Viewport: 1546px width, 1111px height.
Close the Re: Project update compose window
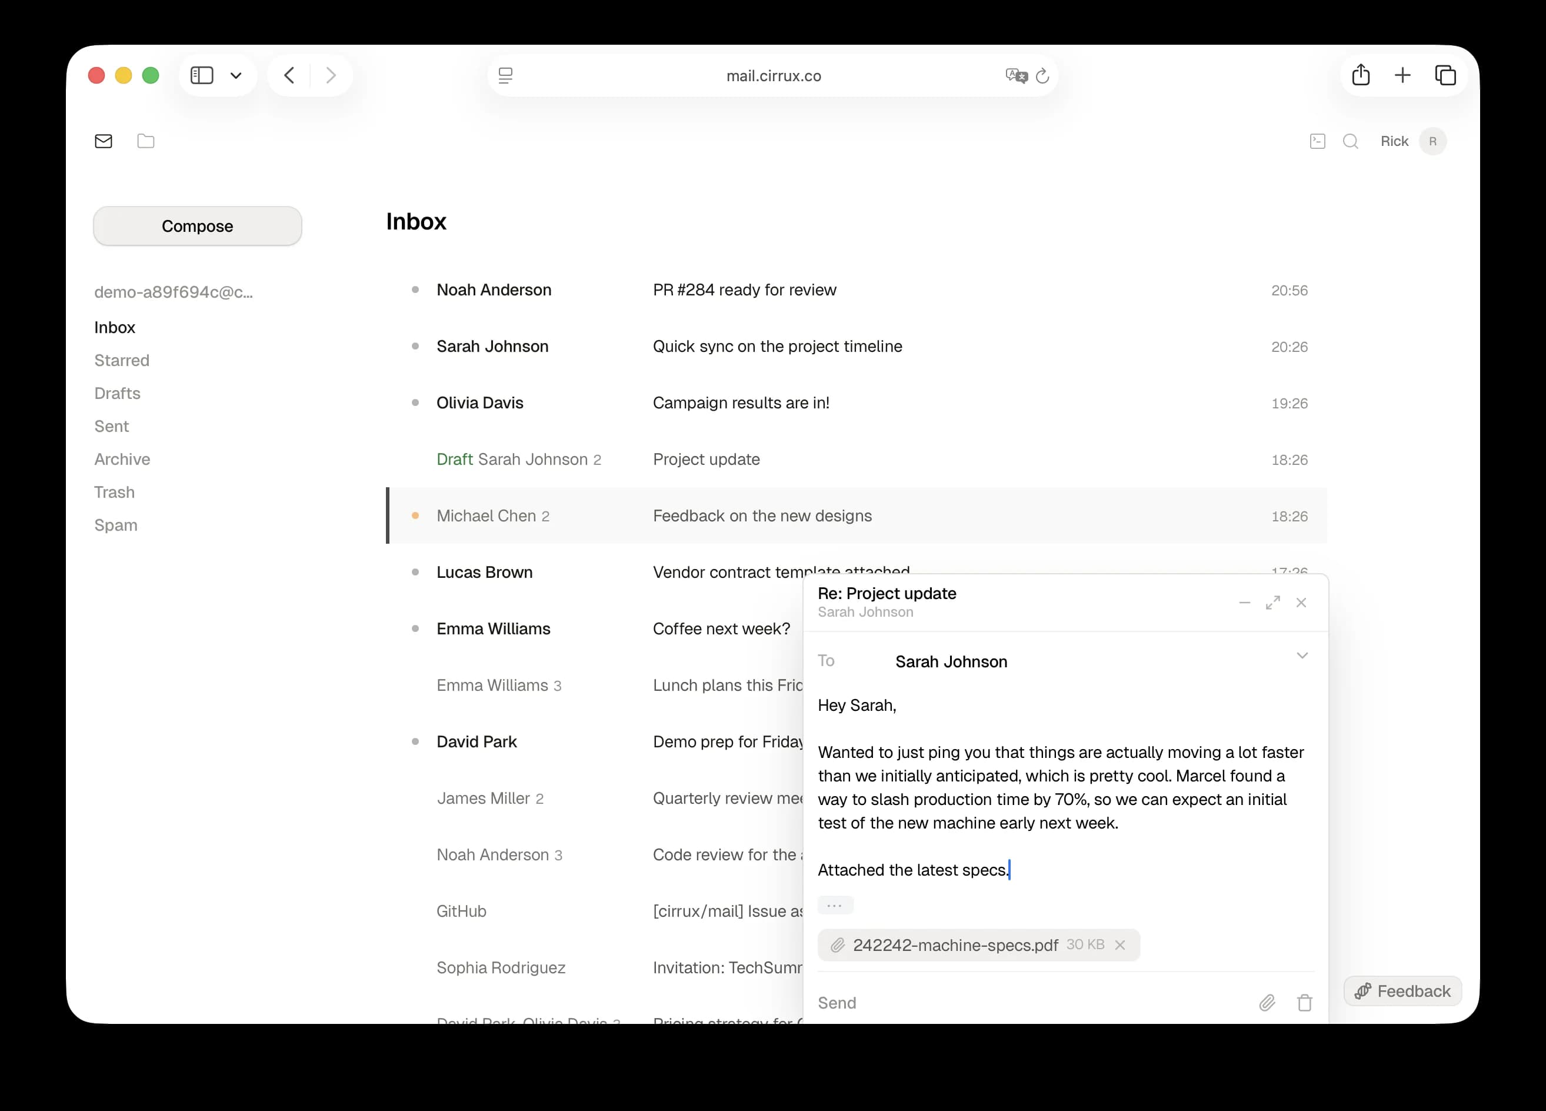coord(1301,603)
